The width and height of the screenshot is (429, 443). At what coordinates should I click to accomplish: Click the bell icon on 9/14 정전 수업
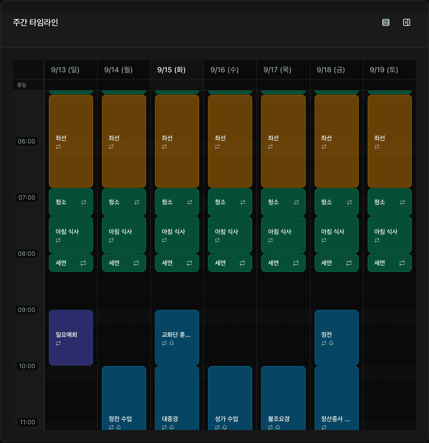tap(119, 427)
